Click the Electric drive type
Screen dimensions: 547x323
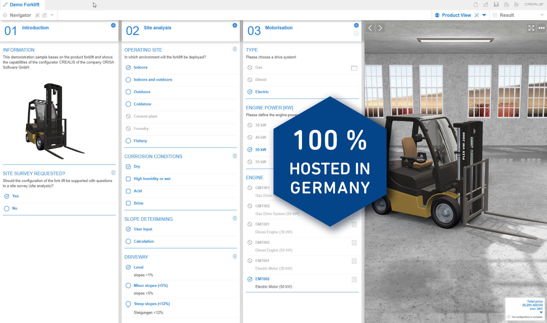pos(302,92)
